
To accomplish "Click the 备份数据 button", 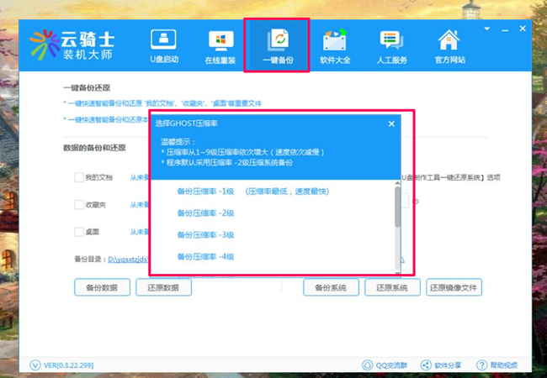I will coord(102,287).
